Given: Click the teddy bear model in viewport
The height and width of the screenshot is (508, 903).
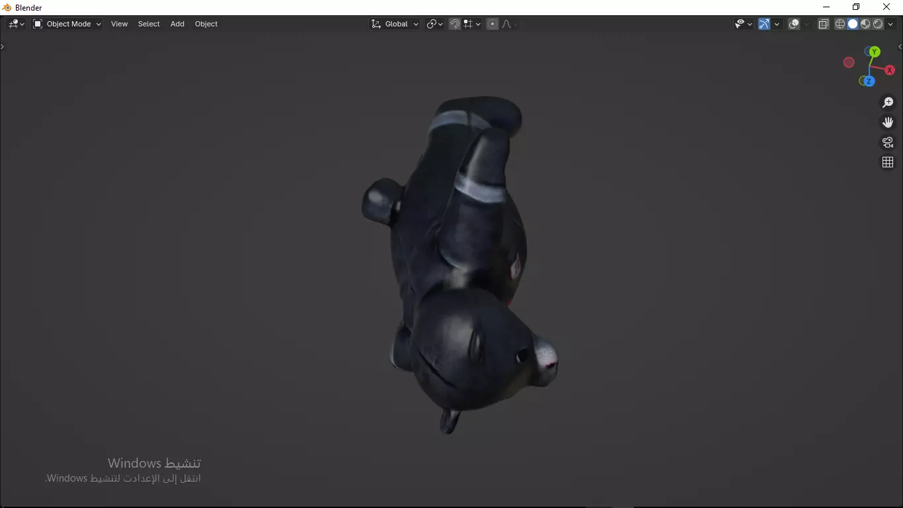Looking at the screenshot, I should (x=459, y=265).
